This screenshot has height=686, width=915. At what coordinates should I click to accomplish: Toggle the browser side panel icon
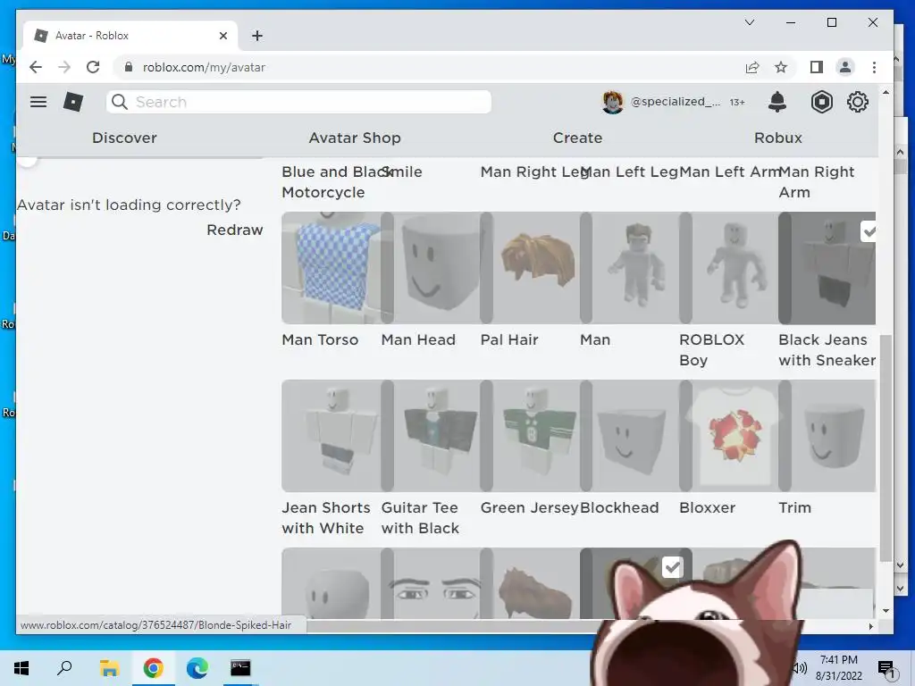pos(817,67)
